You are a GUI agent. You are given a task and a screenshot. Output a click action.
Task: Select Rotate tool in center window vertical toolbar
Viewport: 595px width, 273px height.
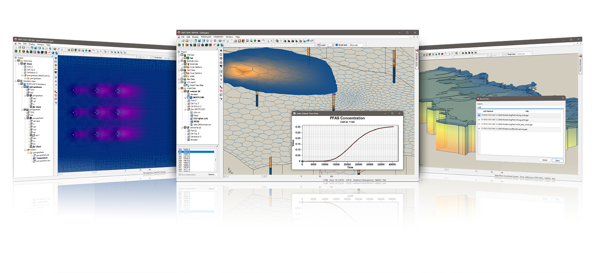pos(221,58)
